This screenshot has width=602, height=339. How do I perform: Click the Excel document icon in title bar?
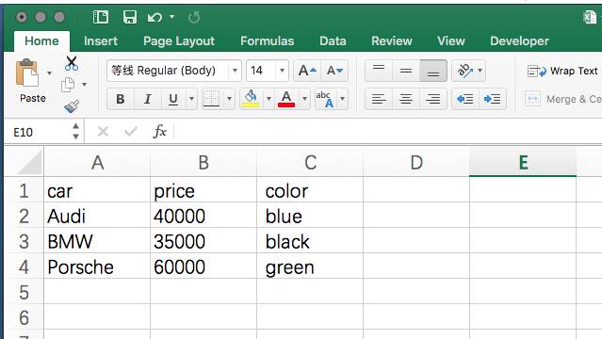coord(590,17)
